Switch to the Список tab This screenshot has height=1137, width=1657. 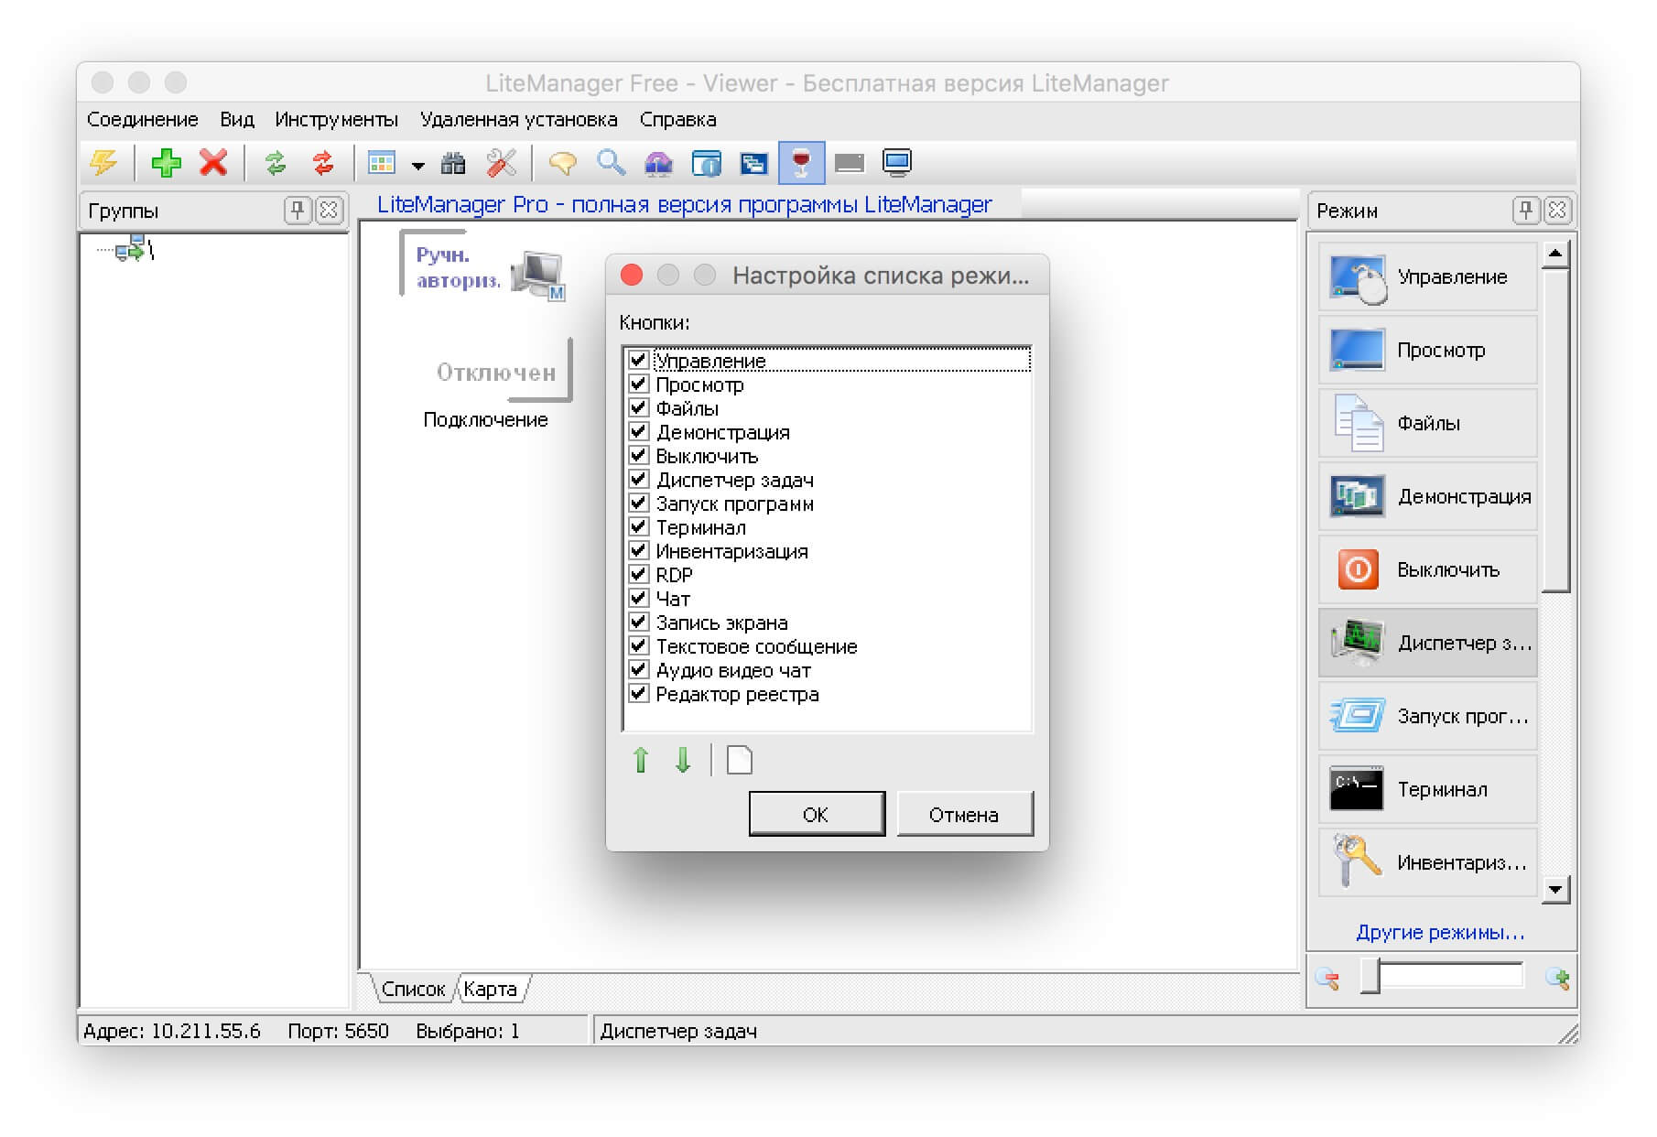[x=413, y=990]
